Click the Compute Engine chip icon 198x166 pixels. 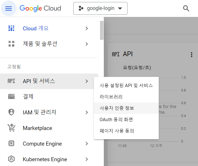point(11,144)
